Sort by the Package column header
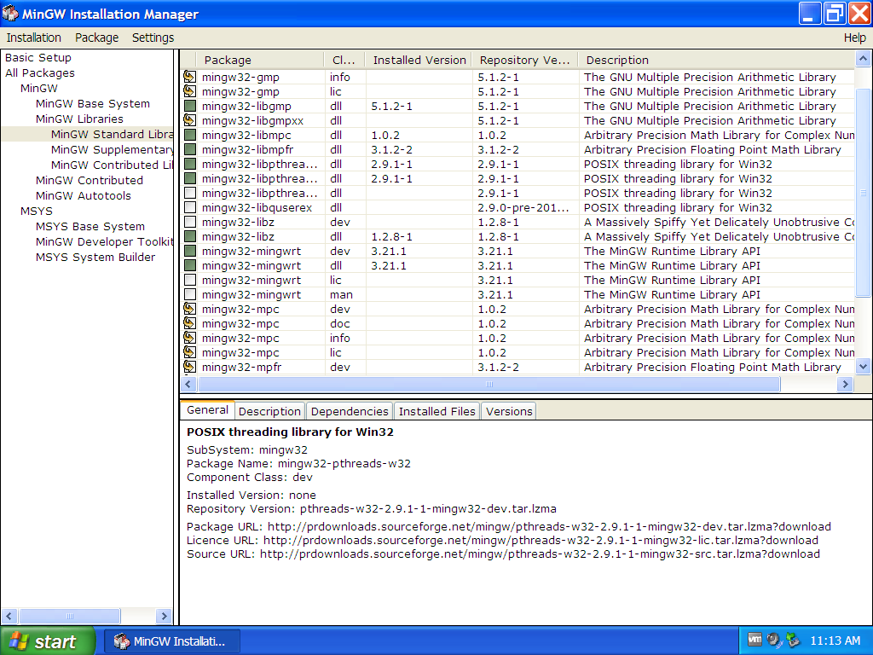Image resolution: width=873 pixels, height=655 pixels. pos(260,60)
